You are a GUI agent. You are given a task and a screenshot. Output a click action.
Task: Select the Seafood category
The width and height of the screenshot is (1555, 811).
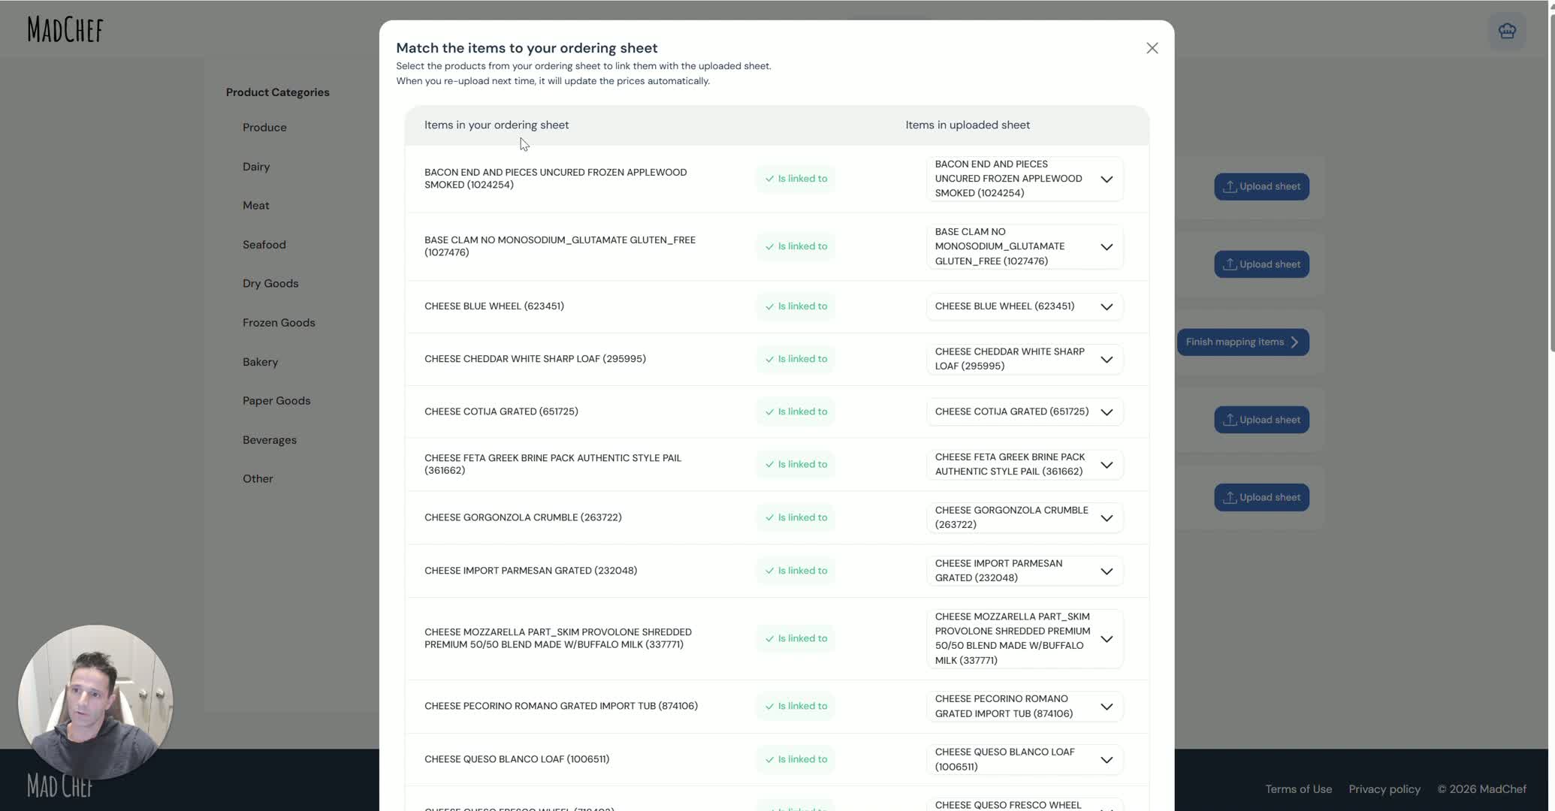pyautogui.click(x=264, y=245)
